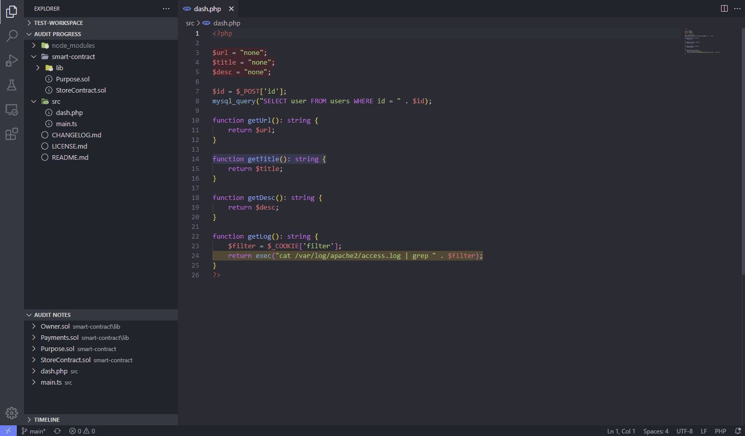Image resolution: width=745 pixels, height=436 pixels.
Task: Click the Split Editor Right icon
Action: [x=724, y=9]
